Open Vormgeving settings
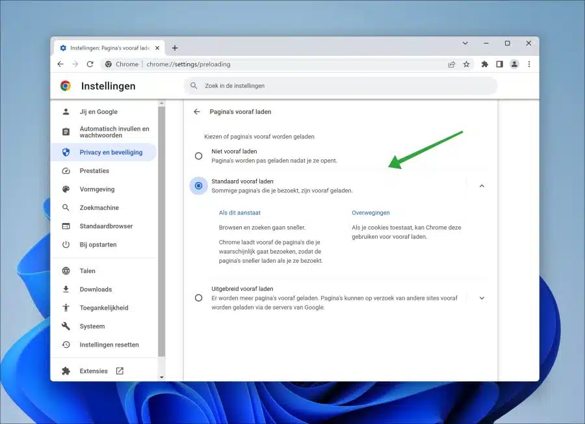Viewport: 585px width, 424px height. [103, 189]
